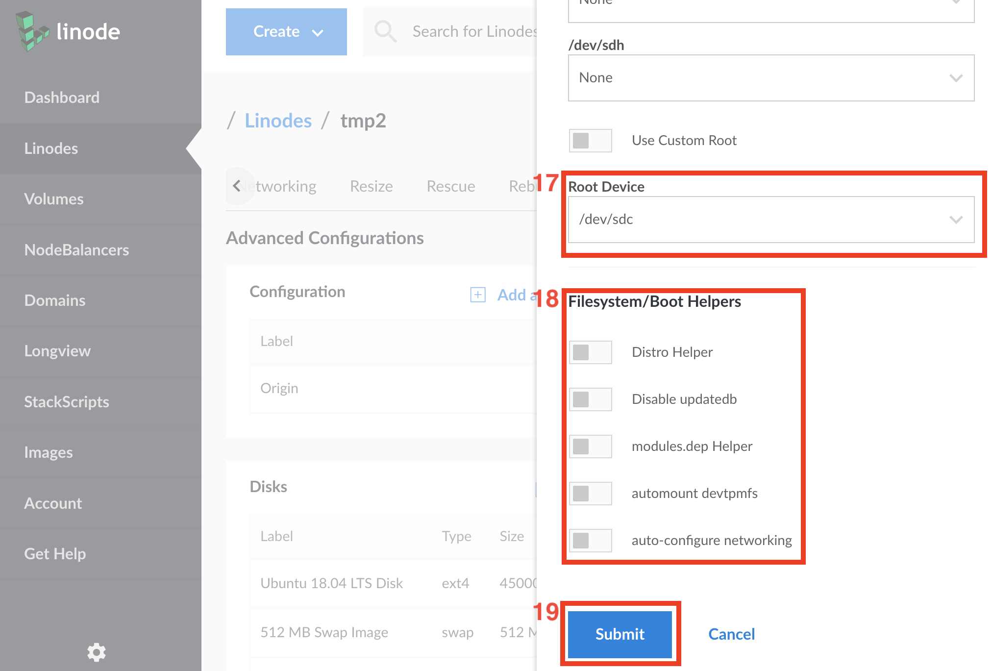The height and width of the screenshot is (671, 992).
Task: Switch to the Rescue tab
Action: point(451,186)
